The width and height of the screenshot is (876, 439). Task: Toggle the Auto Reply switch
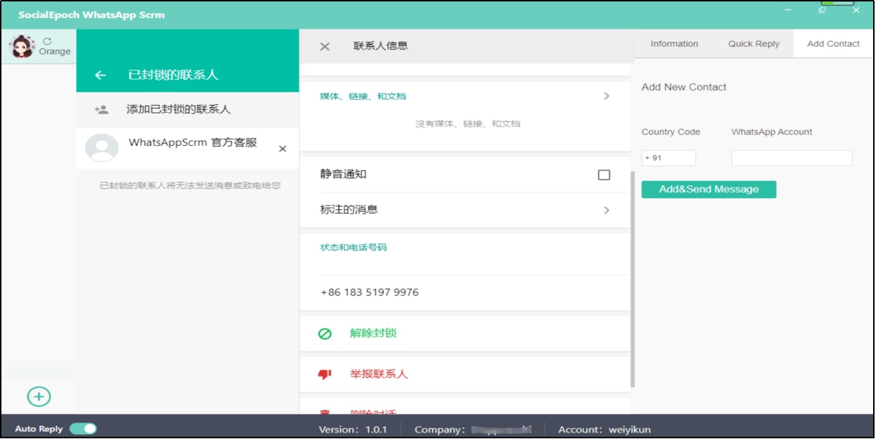pos(83,429)
